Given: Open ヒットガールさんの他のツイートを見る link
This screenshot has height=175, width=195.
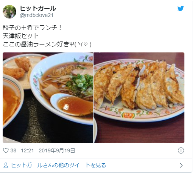Looking at the screenshot, I should point(58,165).
